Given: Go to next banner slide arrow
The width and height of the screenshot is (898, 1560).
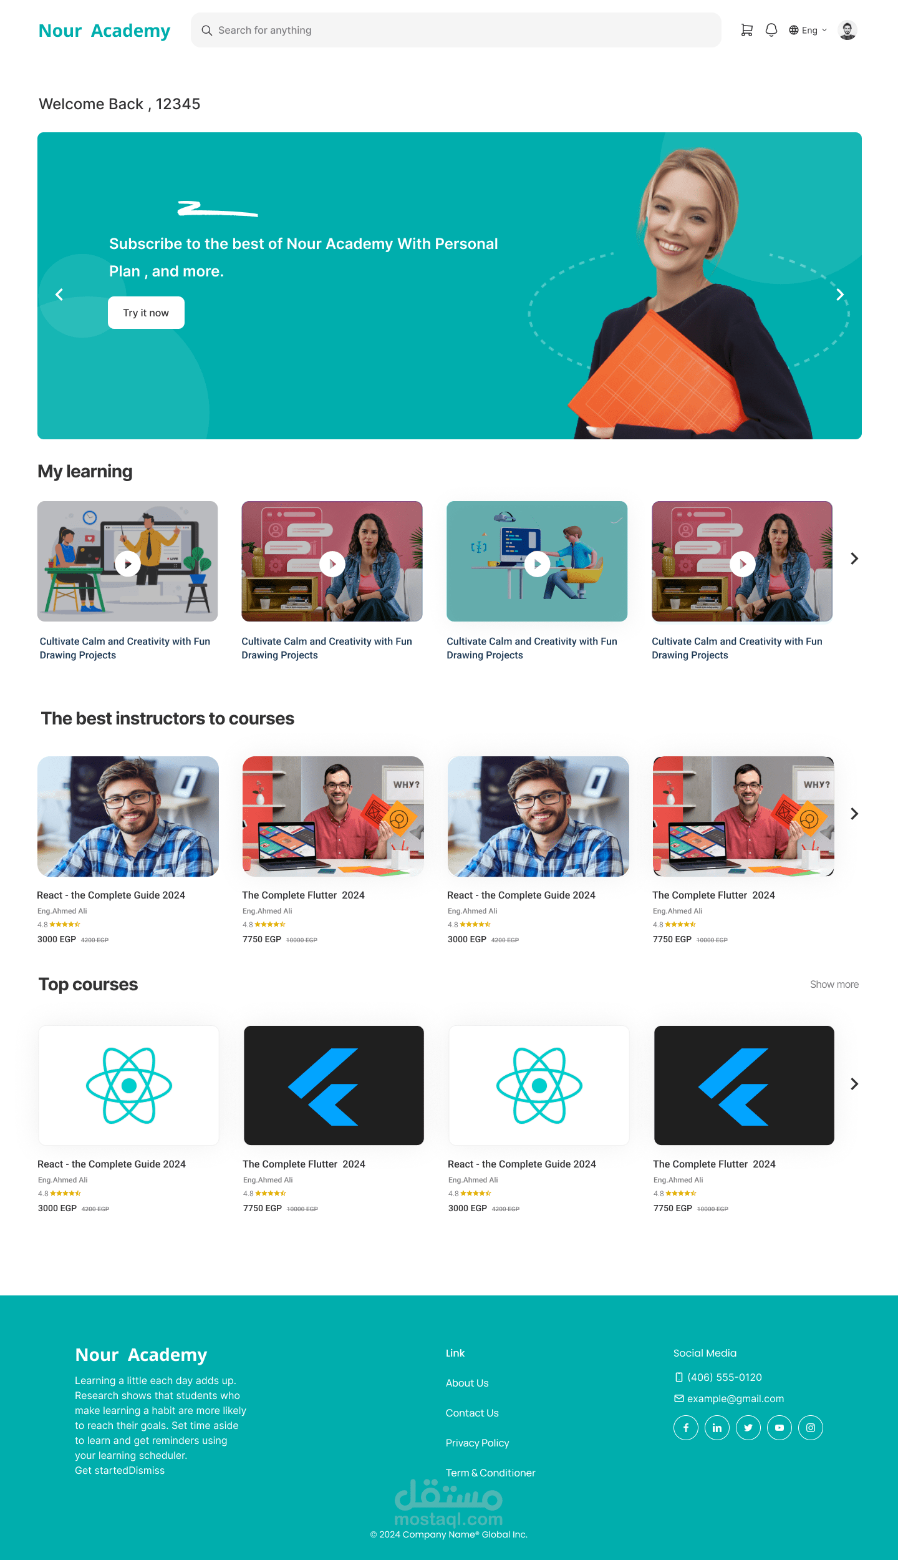Looking at the screenshot, I should 840,295.
